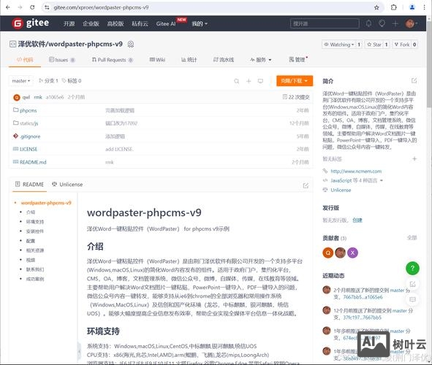Open the Web IDE monitor icon
The width and height of the screenshot is (432, 365).
click(260, 81)
